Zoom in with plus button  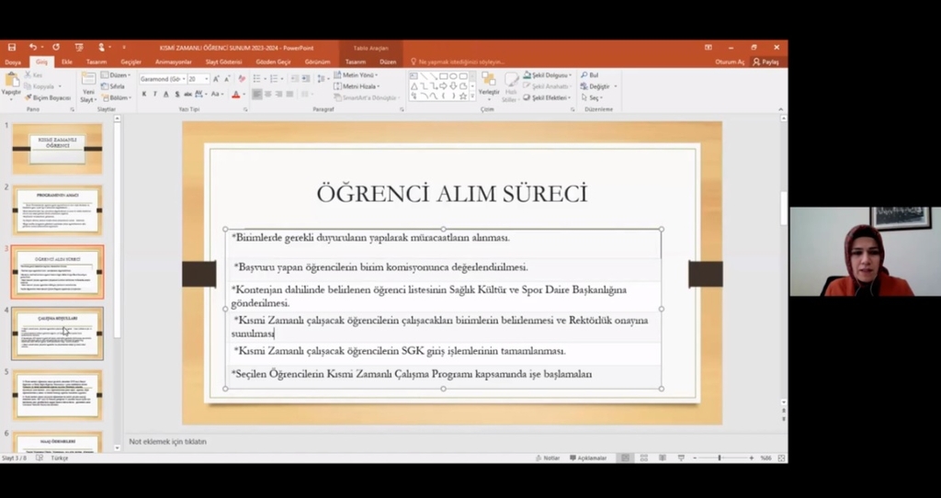[751, 458]
